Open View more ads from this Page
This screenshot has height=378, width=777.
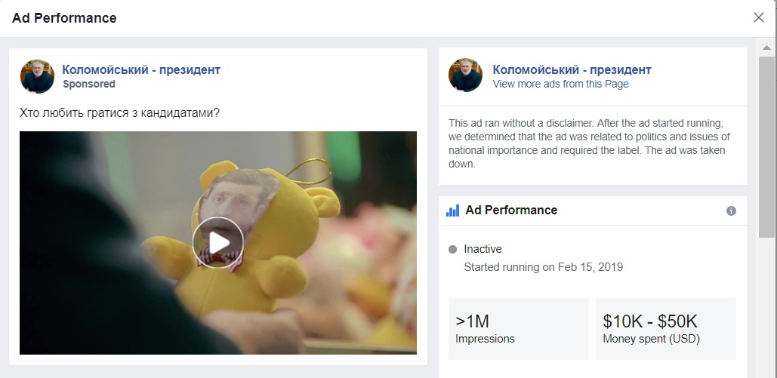[560, 84]
